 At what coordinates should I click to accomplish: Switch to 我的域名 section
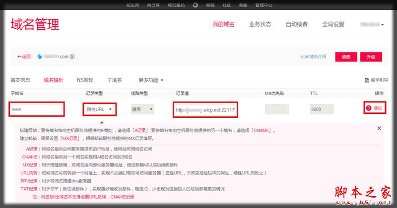click(x=223, y=24)
